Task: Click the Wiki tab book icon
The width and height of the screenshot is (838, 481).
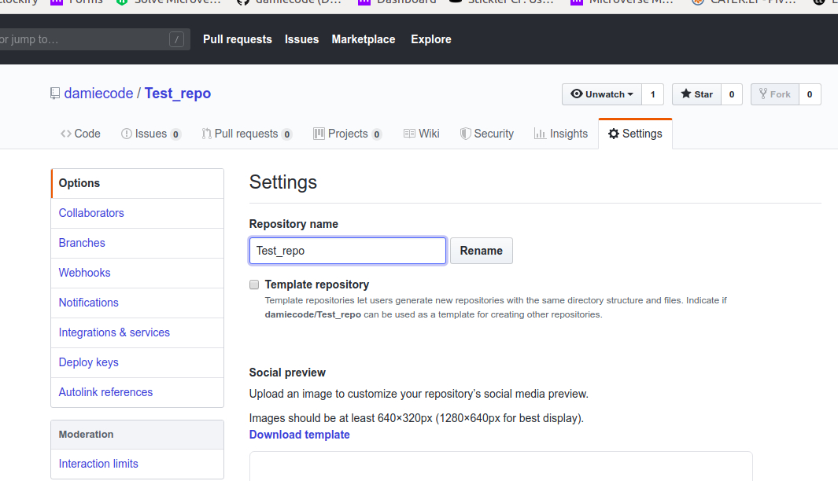Action: point(409,134)
